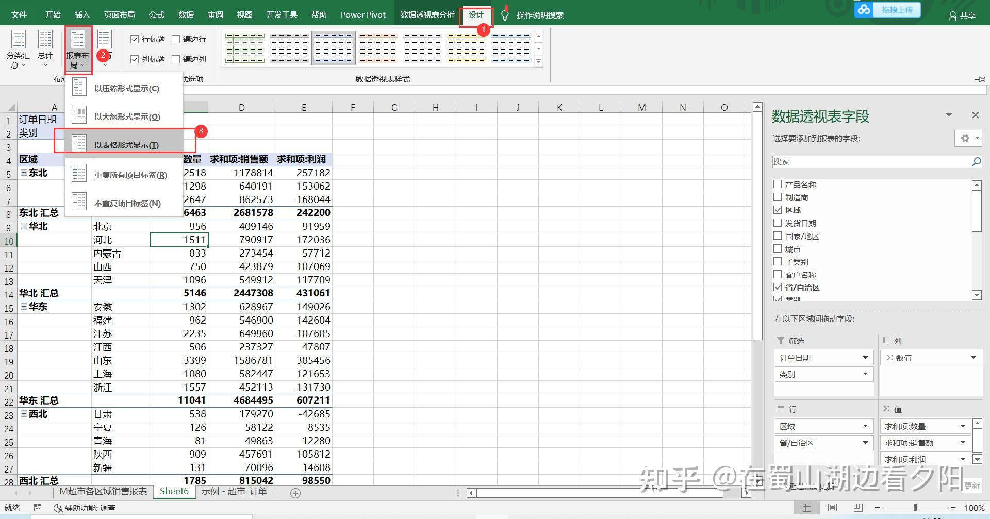This screenshot has width=990, height=519.
Task: Expand the pivot style gallery More arrow
Action: 538,61
